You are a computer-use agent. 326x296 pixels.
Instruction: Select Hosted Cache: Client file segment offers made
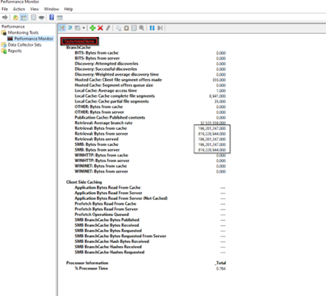tap(118, 80)
